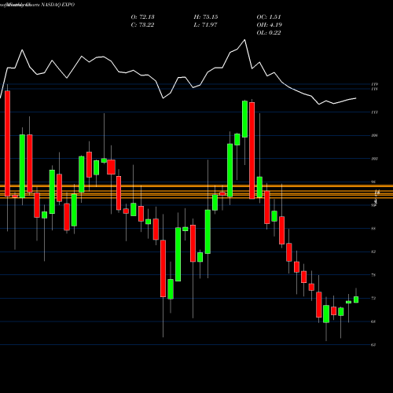Screen dimensions: 393x393
Task: Click the 72 price axis label
Action: click(373, 299)
